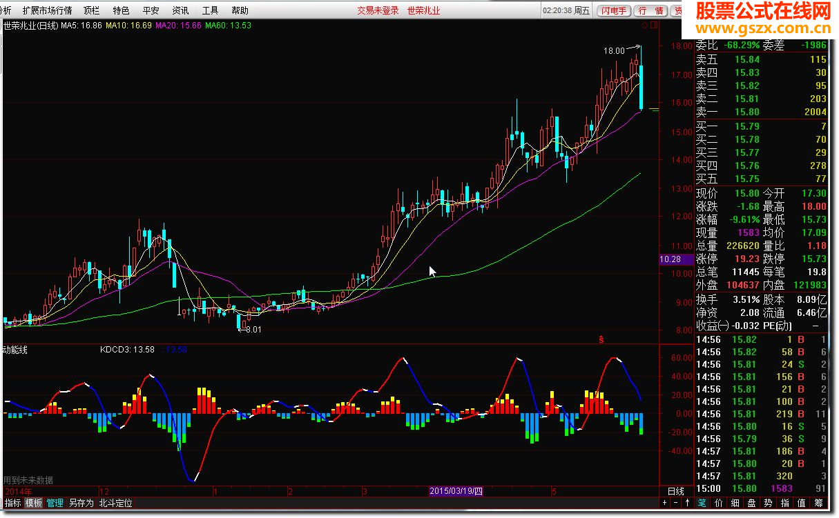This screenshot has height=518, width=839.
Task: Switch to the 筹 tab in quote panel
Action: 818,504
